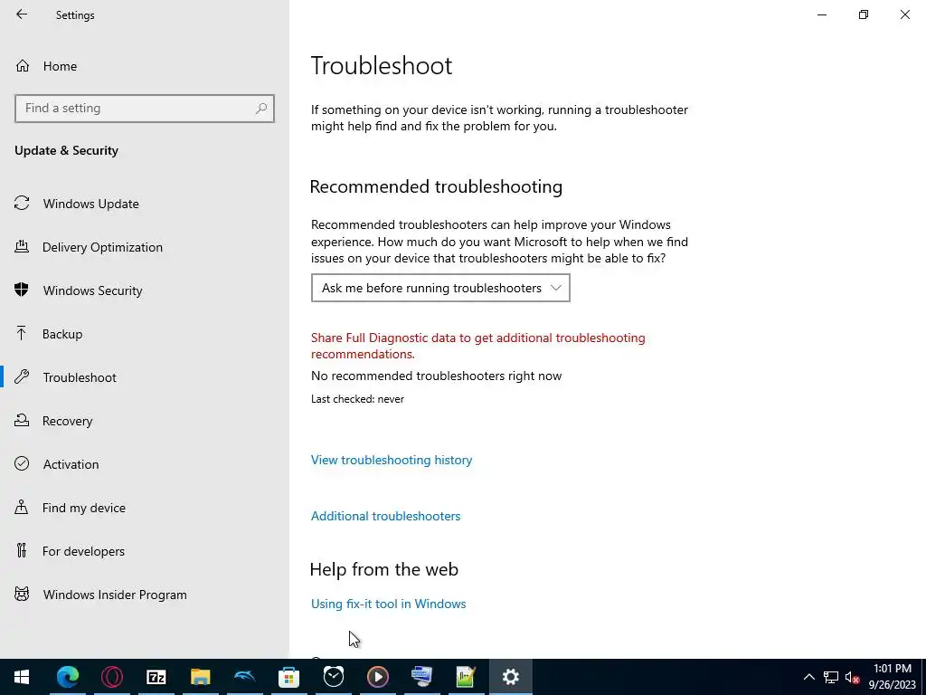Click Share Full Diagnostic data link
Viewport: 926px width, 695px height.
477,346
